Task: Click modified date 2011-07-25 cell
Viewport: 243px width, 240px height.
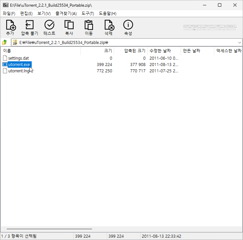Action: point(164,71)
